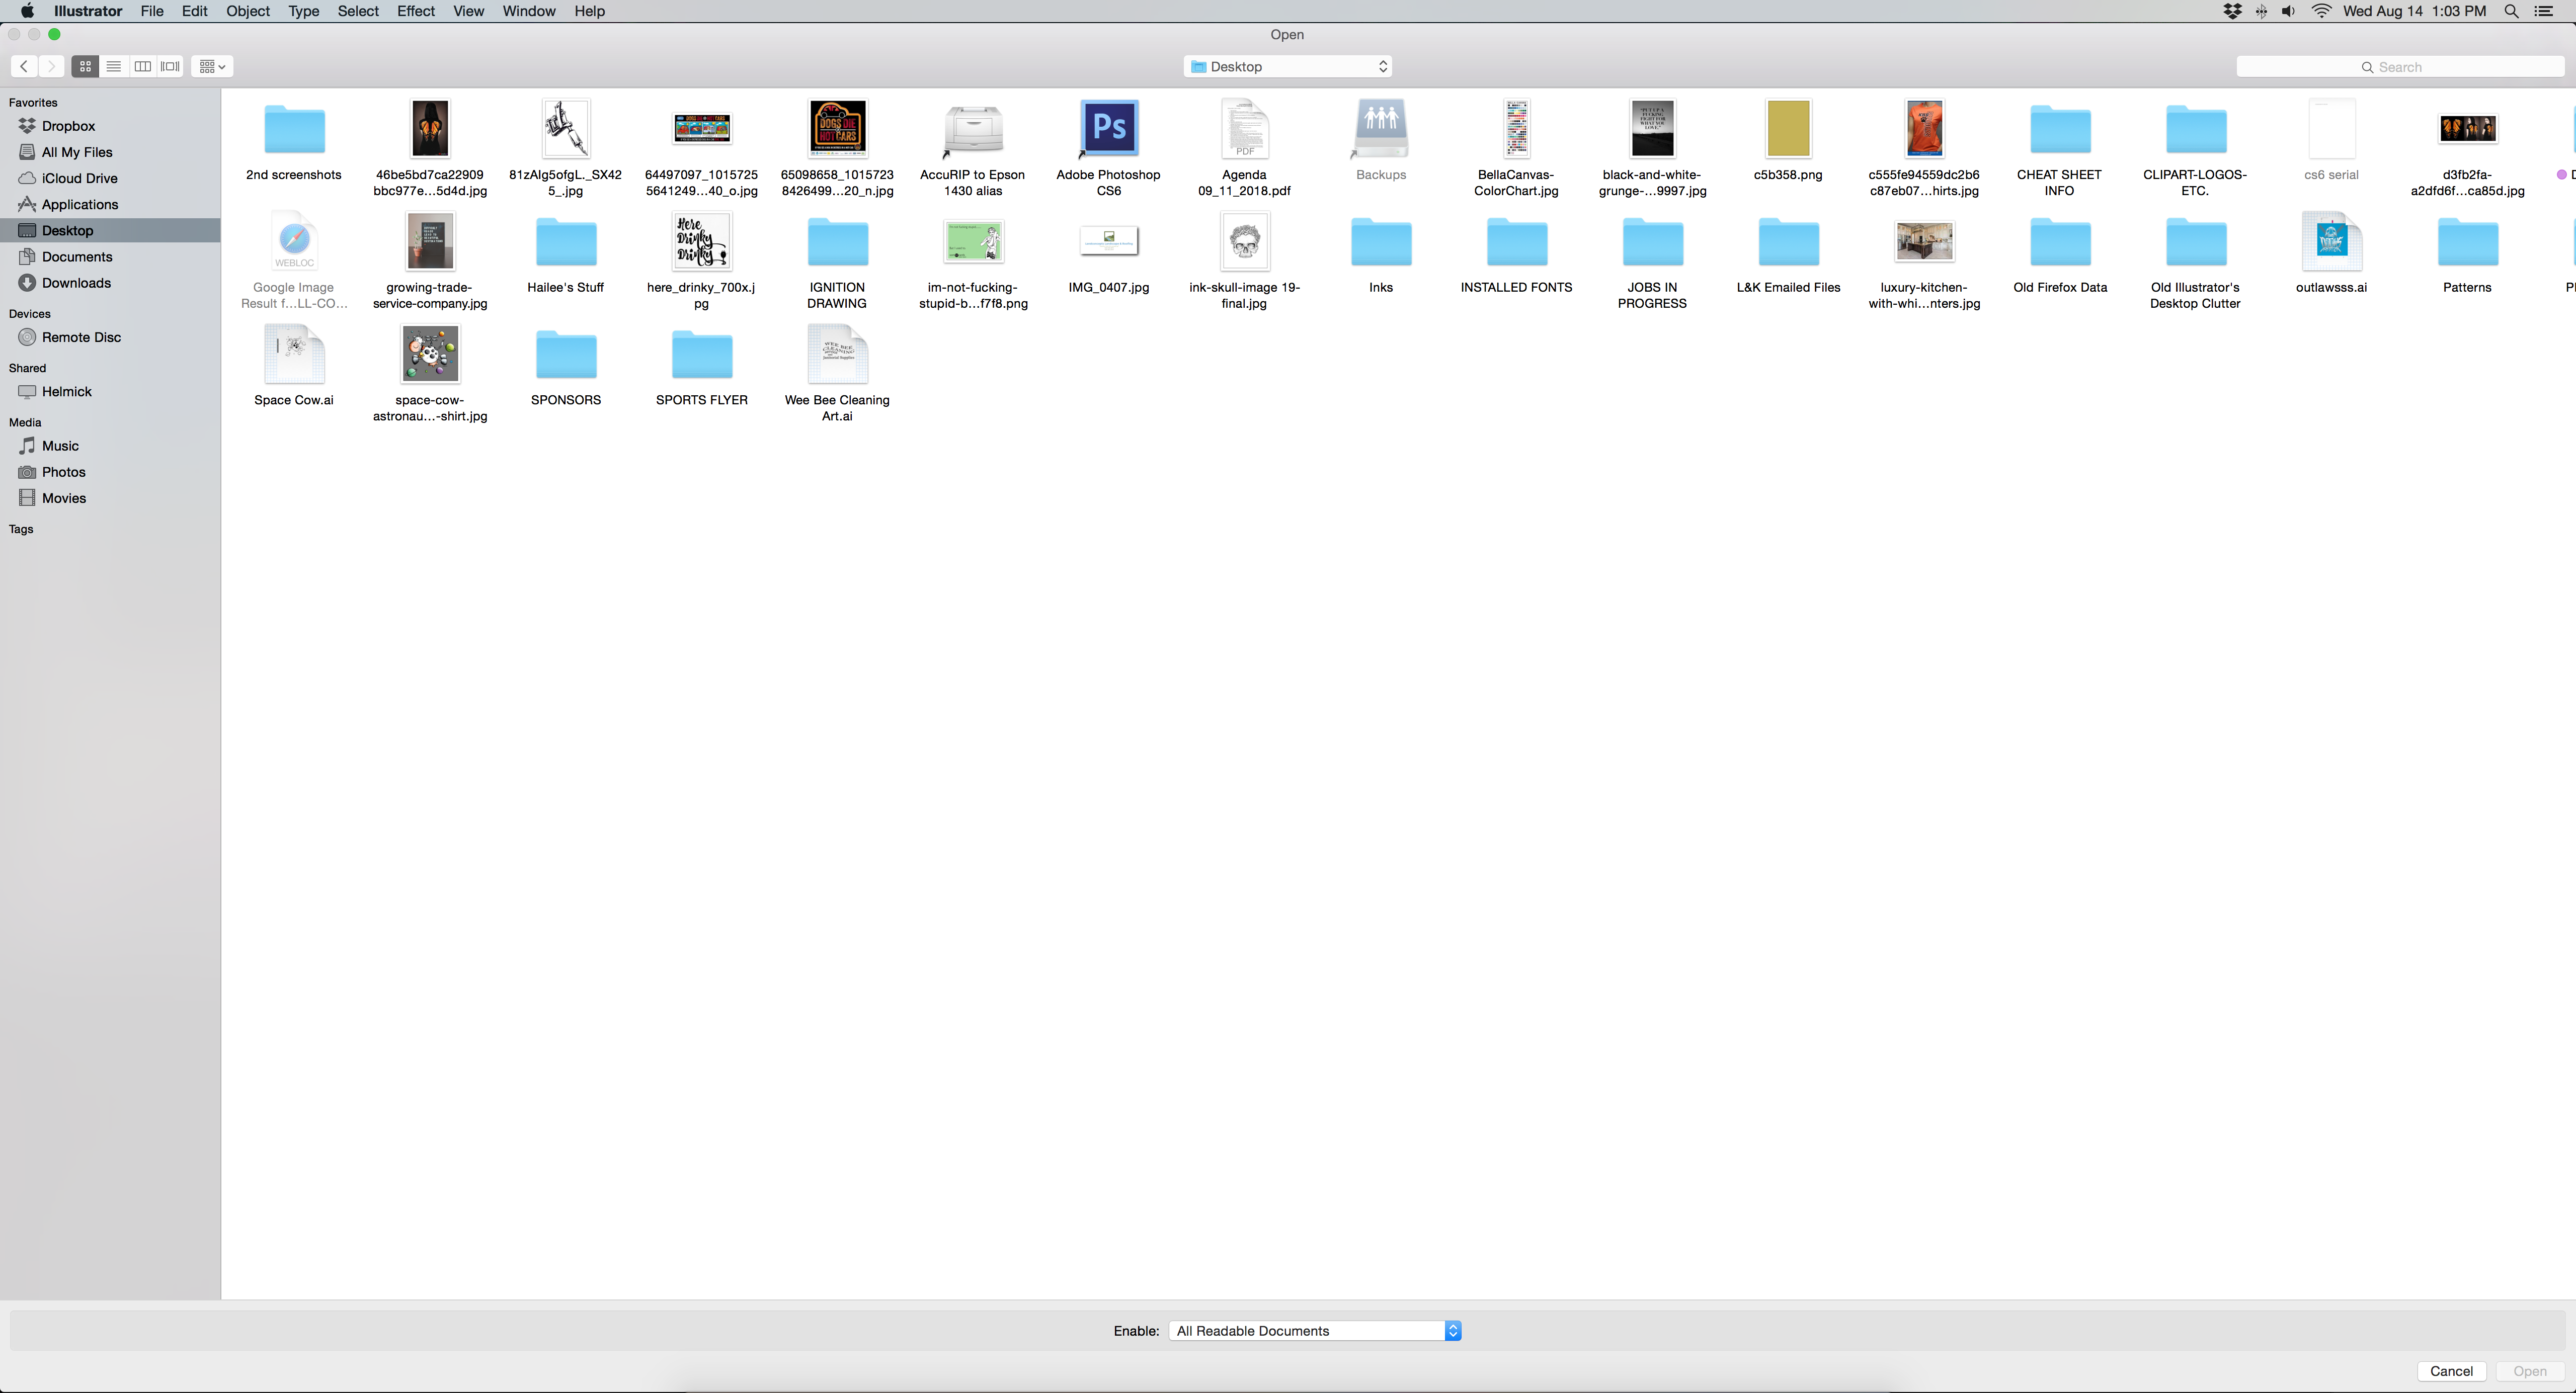The height and width of the screenshot is (1393, 2576).
Task: Open the Effect menu
Action: (416, 11)
